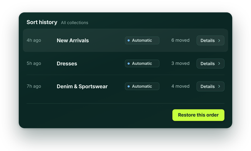Open Details for Dresses sort
251x151 pixels.
point(210,64)
